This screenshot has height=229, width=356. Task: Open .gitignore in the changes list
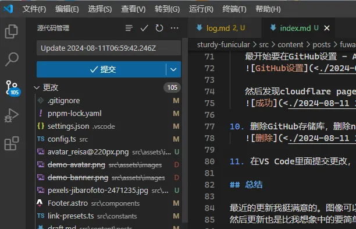pos(108,100)
